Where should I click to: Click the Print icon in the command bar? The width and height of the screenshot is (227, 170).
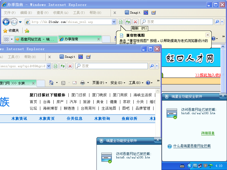click(x=83, y=83)
